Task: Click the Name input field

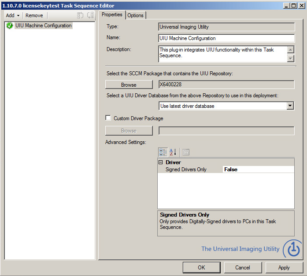Action: pos(226,38)
